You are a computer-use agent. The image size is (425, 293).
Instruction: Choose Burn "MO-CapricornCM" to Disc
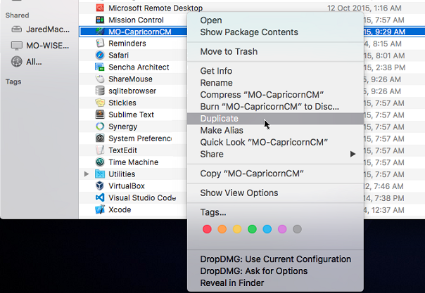tap(275, 107)
